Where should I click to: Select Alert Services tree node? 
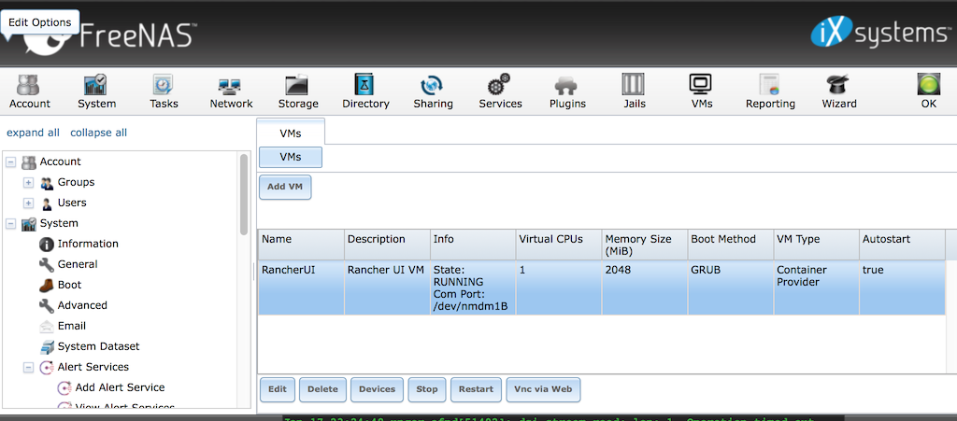pos(93,367)
